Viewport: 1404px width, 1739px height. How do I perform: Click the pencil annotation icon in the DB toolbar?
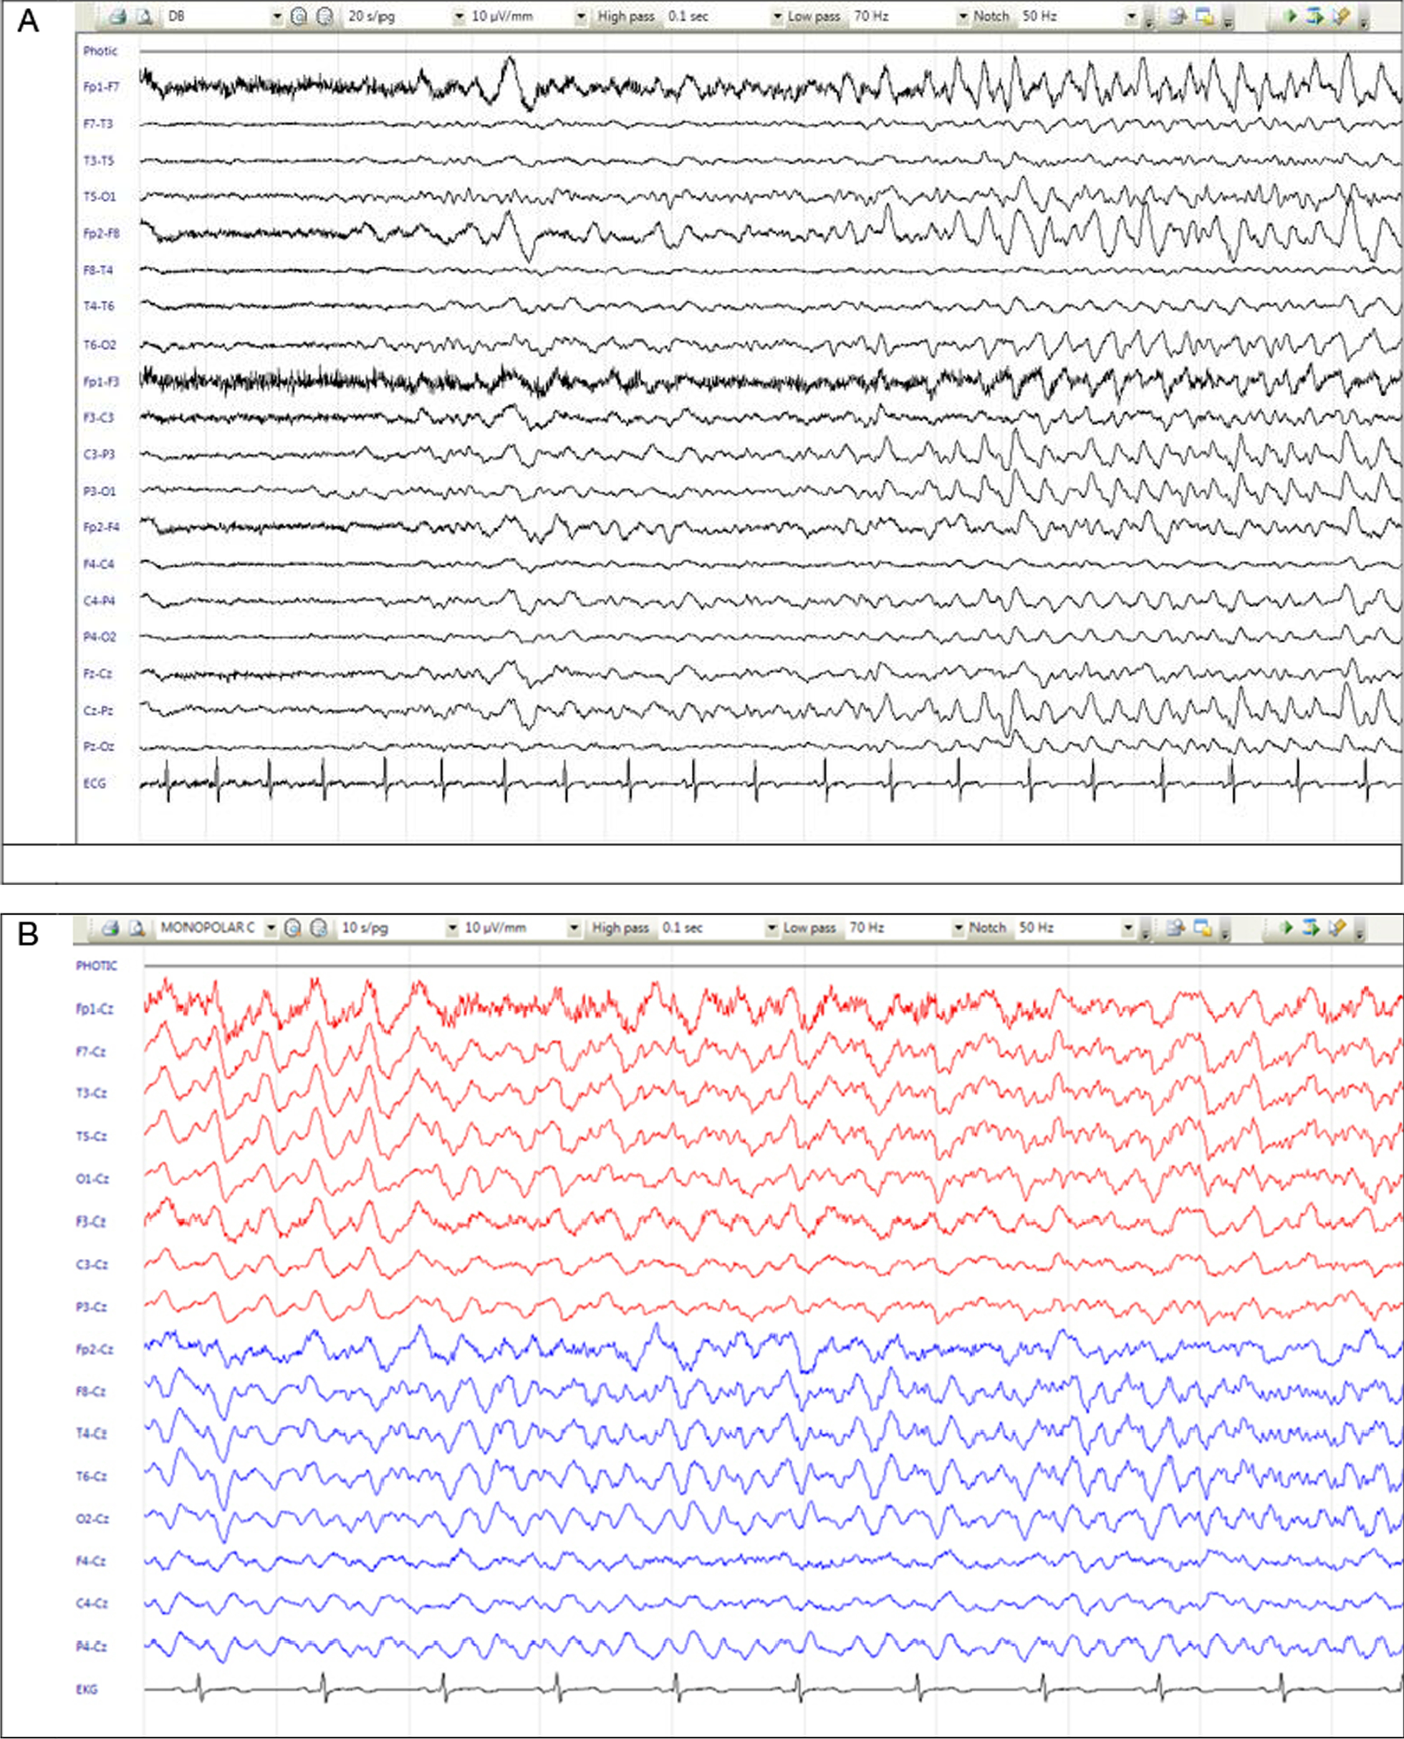pyautogui.click(x=1340, y=16)
